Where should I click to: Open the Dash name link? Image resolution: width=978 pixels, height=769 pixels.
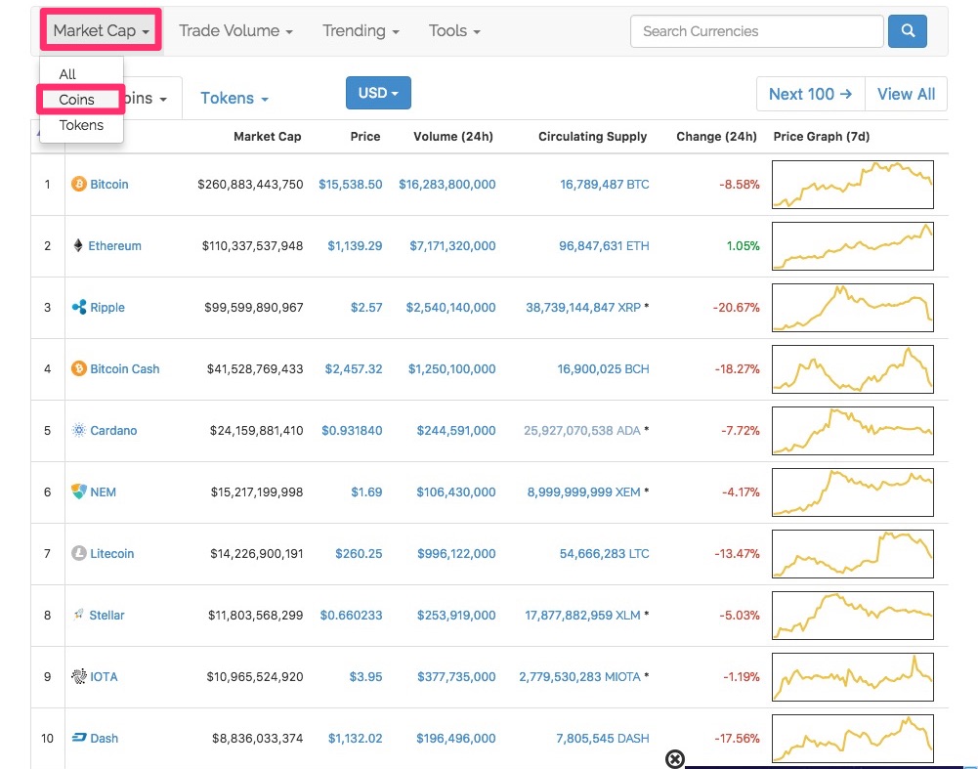[105, 739]
